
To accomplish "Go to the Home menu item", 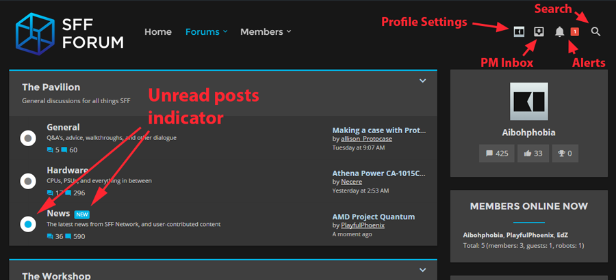I will click(x=158, y=31).
